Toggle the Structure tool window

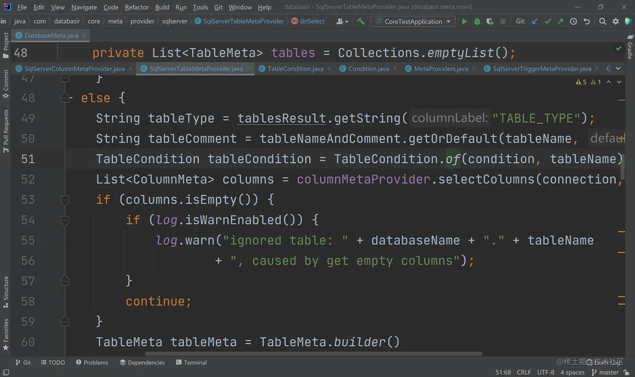coord(5,292)
